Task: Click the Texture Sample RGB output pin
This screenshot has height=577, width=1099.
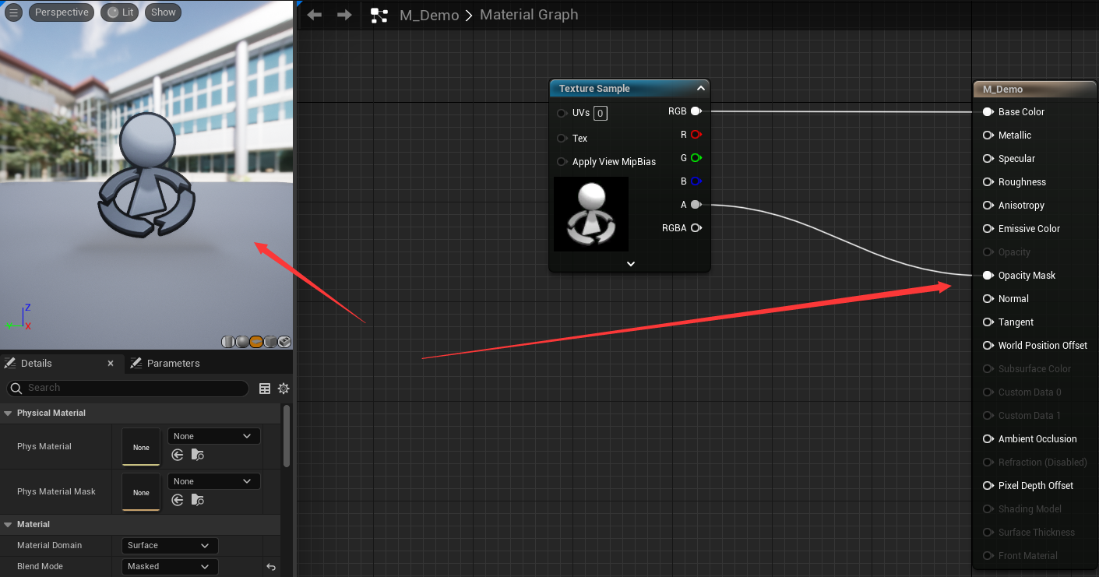Action: pos(696,111)
